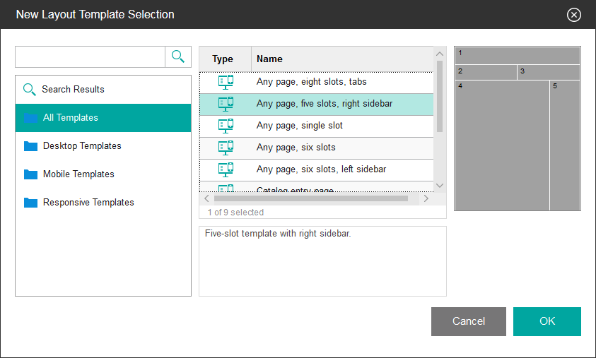Sort by the Name column header

269,59
